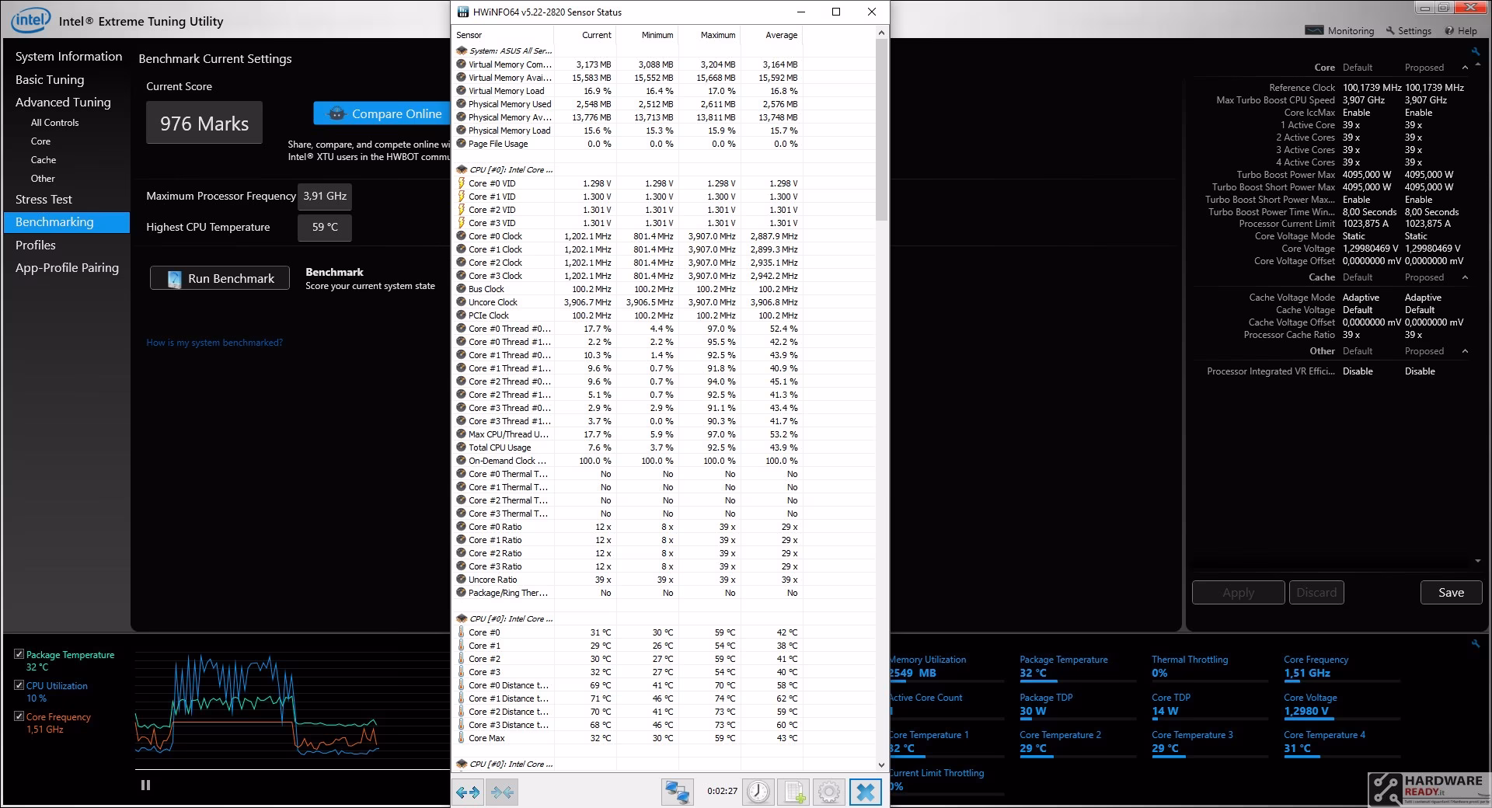Click the HWiNFO vertical scrollbar thumb
Viewport: 1492px width, 808px height.
[x=881, y=129]
